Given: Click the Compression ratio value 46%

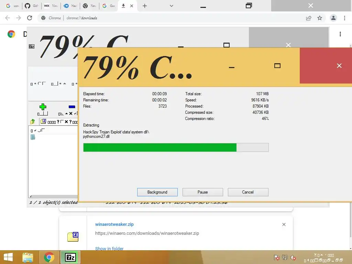Looking at the screenshot, I should pos(265,119).
